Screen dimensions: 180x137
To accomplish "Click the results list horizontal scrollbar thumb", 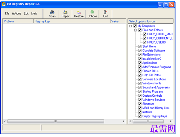I will coord(56,121).
